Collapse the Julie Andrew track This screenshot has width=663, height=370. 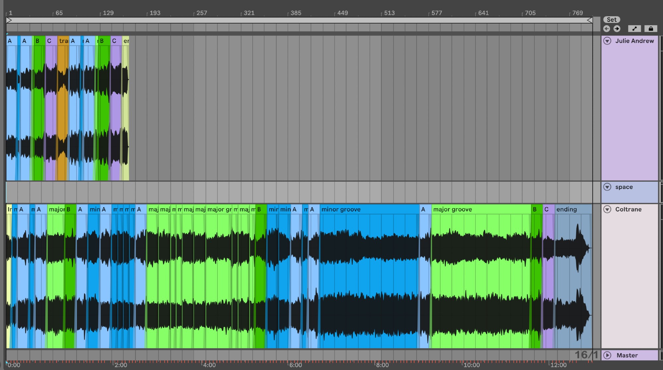tap(607, 41)
